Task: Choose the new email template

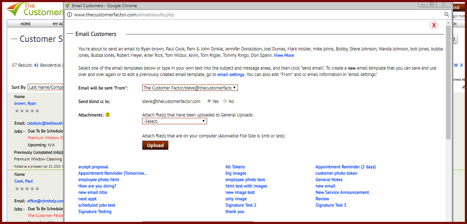Action: tap(326, 186)
